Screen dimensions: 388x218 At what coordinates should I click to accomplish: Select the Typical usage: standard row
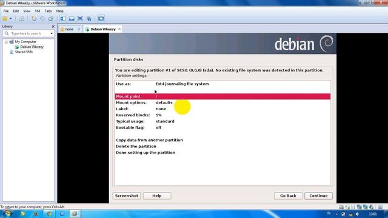pyautogui.click(x=222, y=121)
